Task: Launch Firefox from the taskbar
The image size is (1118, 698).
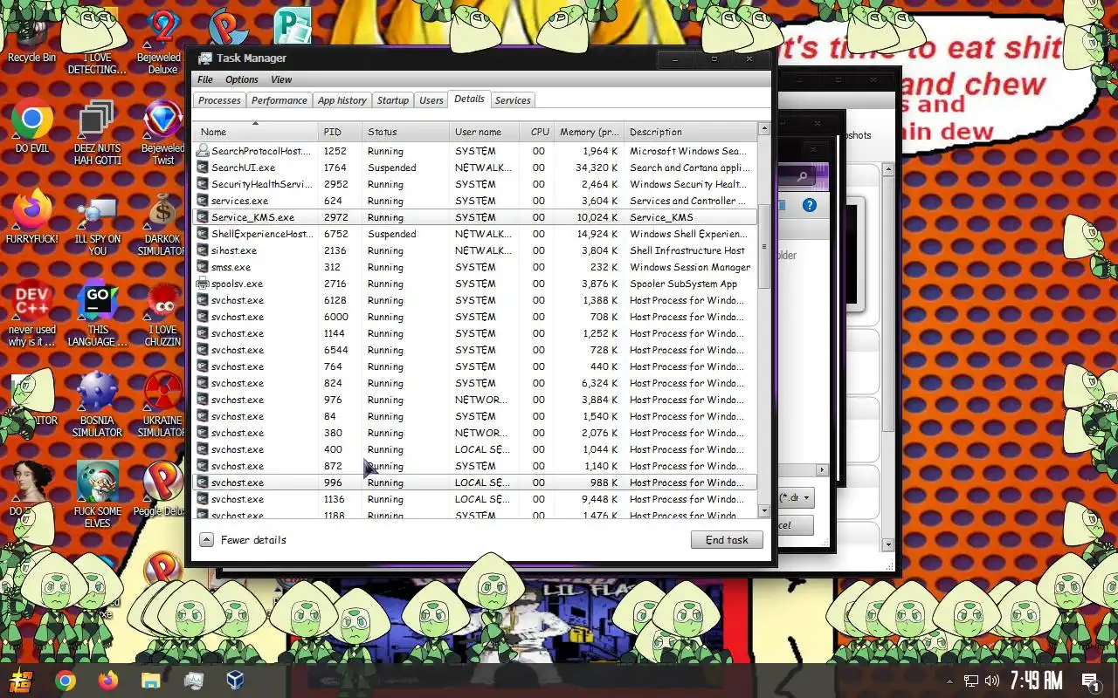Action: point(108,681)
